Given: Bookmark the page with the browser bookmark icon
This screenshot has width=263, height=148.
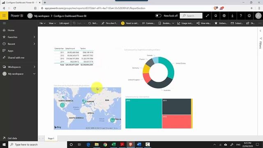Looking at the screenshot, I should [35, 8].
